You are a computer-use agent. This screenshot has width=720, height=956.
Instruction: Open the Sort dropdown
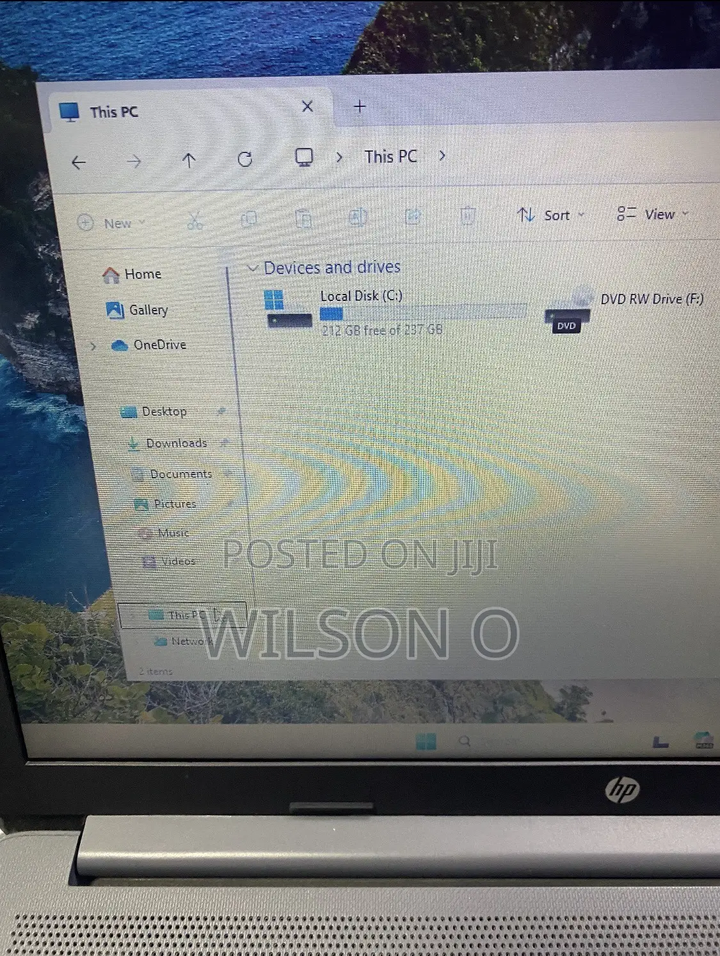[551, 215]
